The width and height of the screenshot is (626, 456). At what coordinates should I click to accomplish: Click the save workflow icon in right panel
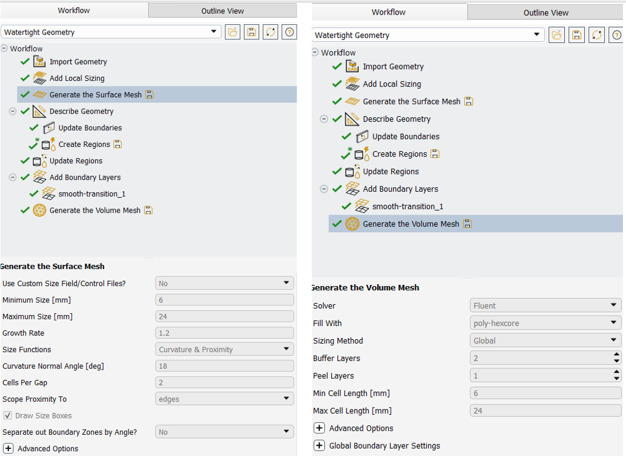click(x=577, y=35)
